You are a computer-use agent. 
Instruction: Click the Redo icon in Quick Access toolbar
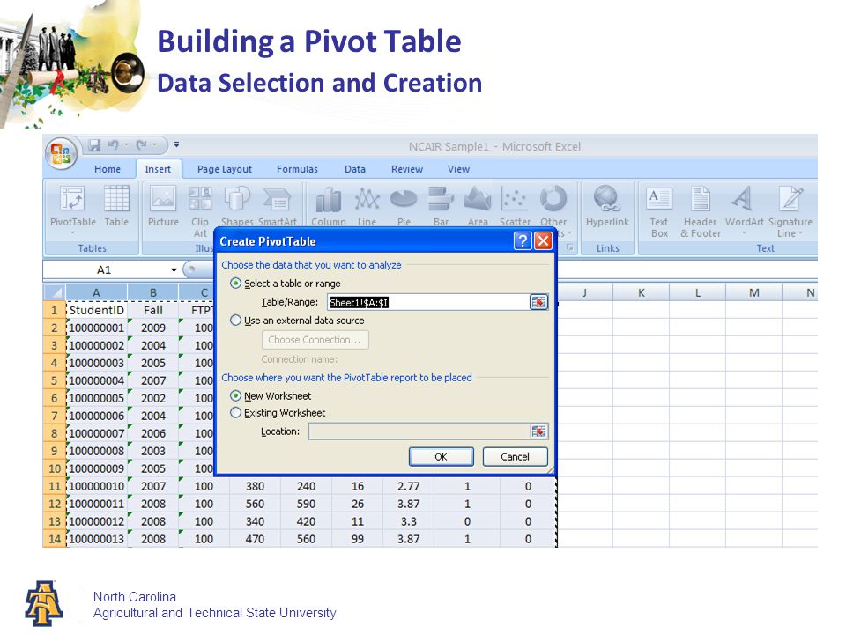[142, 145]
